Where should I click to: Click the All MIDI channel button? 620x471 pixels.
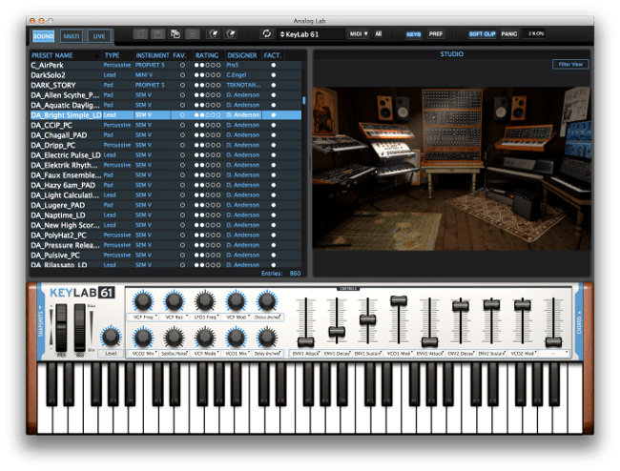pyautogui.click(x=379, y=34)
